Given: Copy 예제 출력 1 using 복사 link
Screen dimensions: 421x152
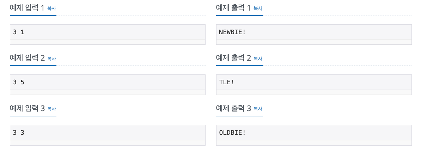Looking at the screenshot, I should [x=258, y=8].
